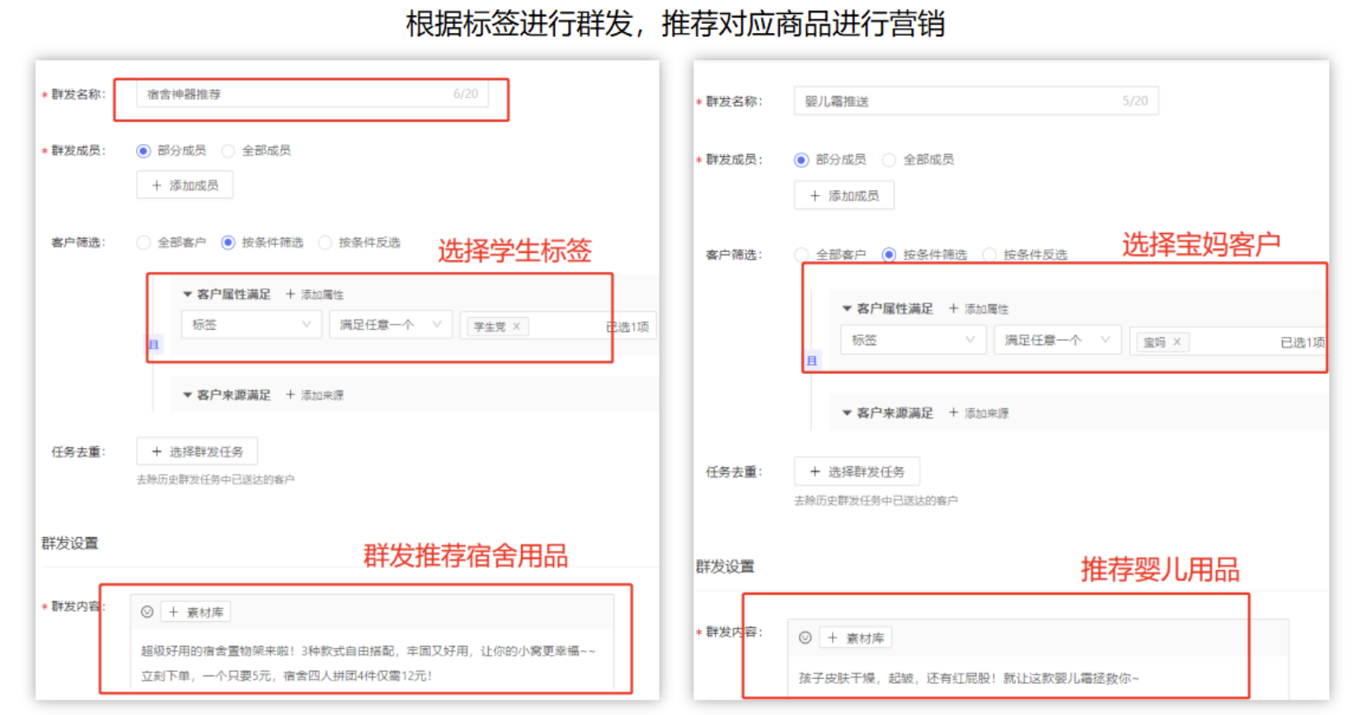Open 满足任意一个 dropdown in right panel
1362x715 pixels.
point(1058,340)
